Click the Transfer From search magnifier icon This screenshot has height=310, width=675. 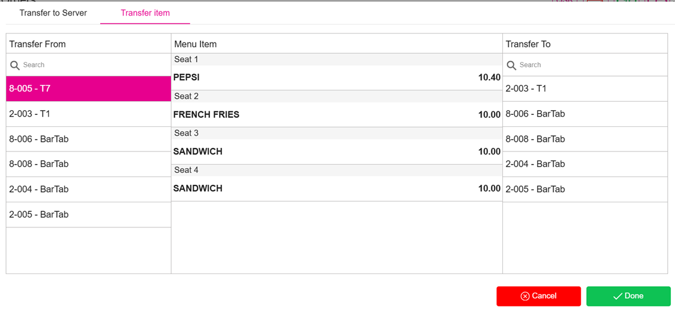(x=15, y=65)
